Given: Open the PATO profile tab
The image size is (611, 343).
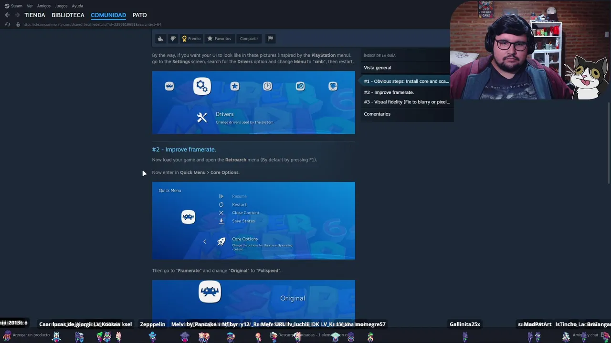Looking at the screenshot, I should pos(139,15).
